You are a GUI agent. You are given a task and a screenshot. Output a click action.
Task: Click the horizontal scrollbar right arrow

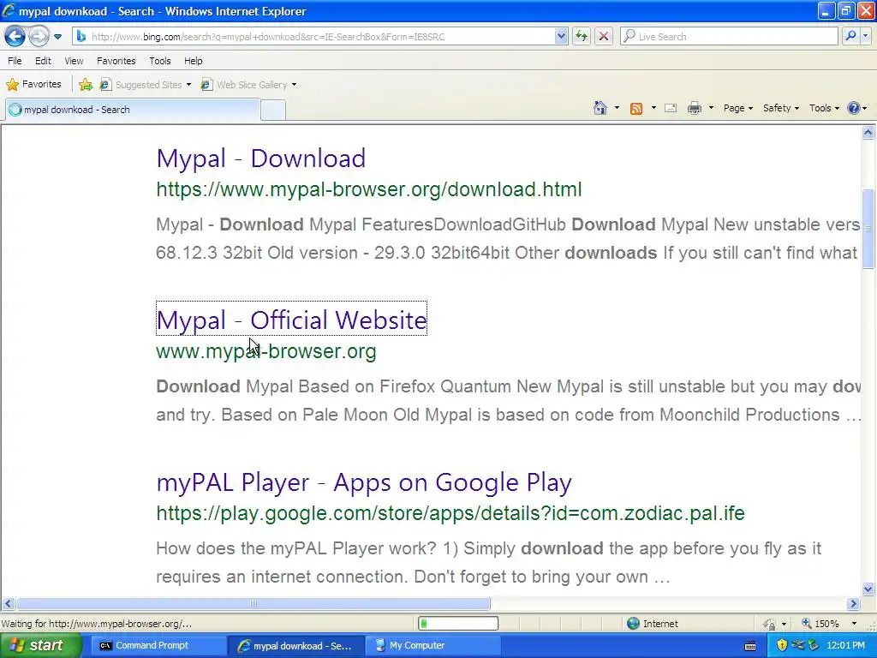854,603
